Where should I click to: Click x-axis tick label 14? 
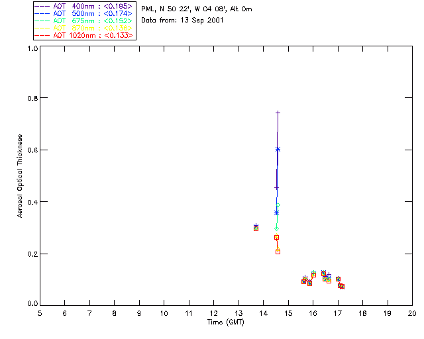coord(264,313)
